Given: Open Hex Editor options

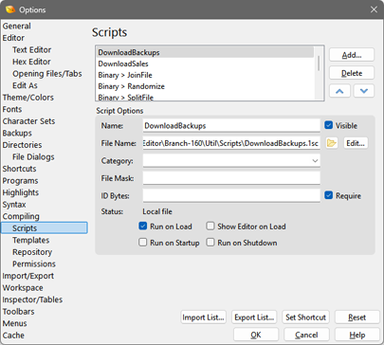Looking at the screenshot, I should pyautogui.click(x=31, y=62).
